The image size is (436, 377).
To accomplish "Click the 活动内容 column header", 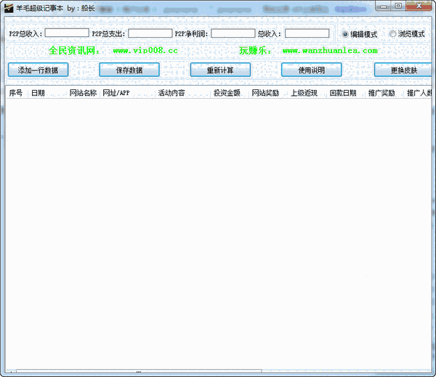I will click(x=182, y=93).
